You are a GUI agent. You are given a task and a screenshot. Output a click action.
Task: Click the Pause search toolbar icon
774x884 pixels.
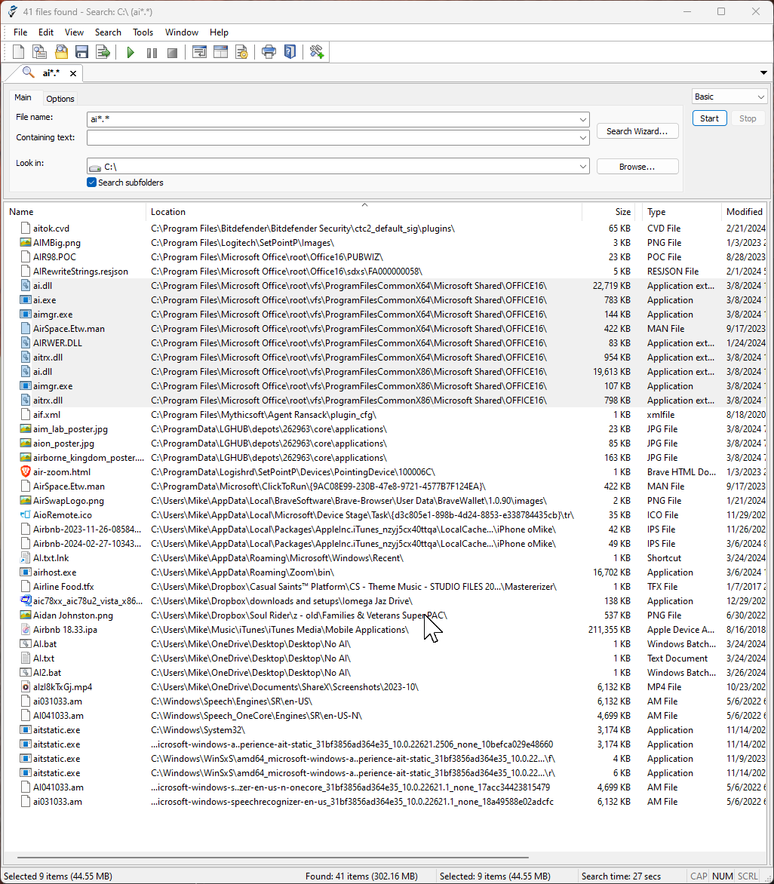152,52
